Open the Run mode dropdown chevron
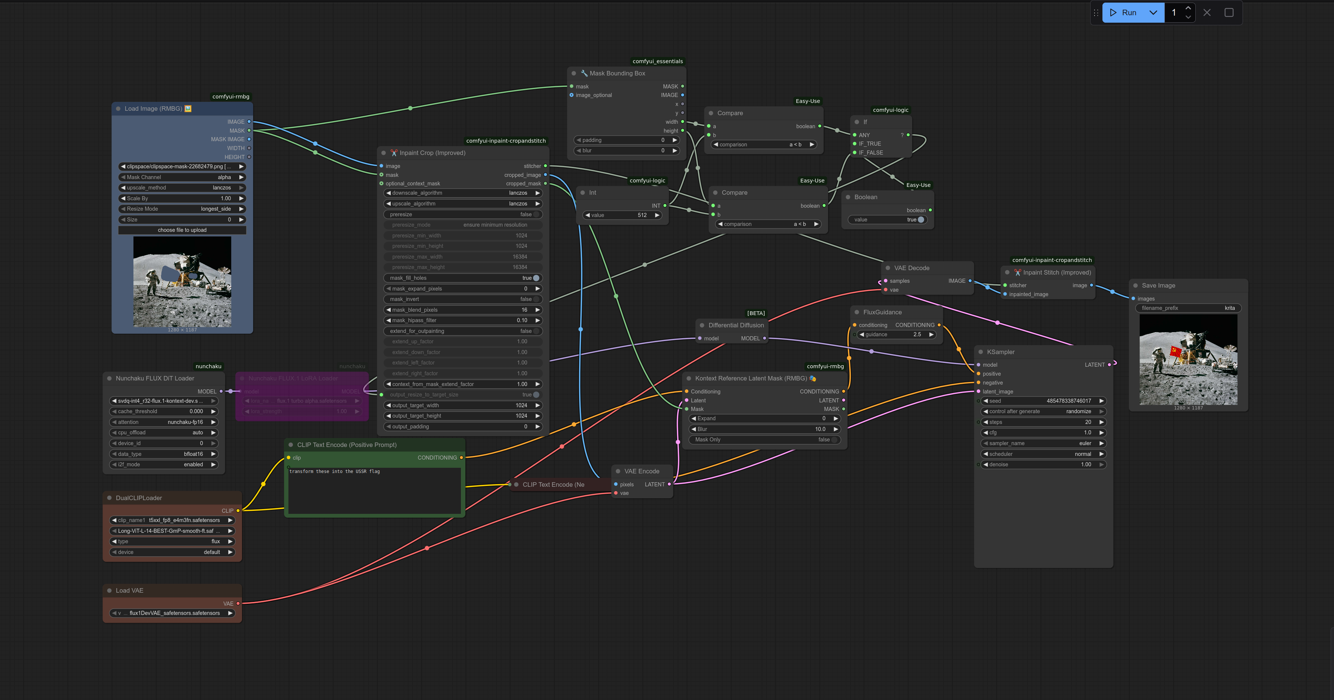The height and width of the screenshot is (700, 1334). (x=1153, y=12)
